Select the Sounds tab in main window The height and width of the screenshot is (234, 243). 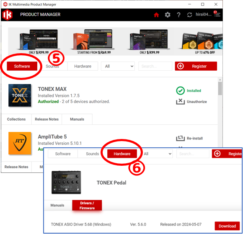click(x=52, y=66)
